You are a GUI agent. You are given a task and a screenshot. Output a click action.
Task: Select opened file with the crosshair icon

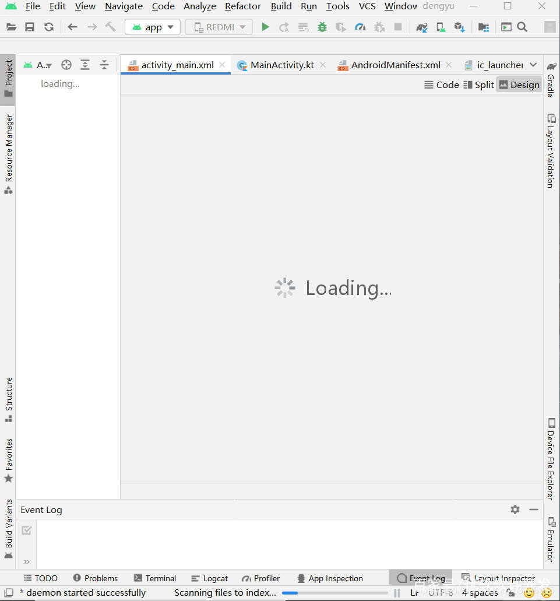[66, 65]
